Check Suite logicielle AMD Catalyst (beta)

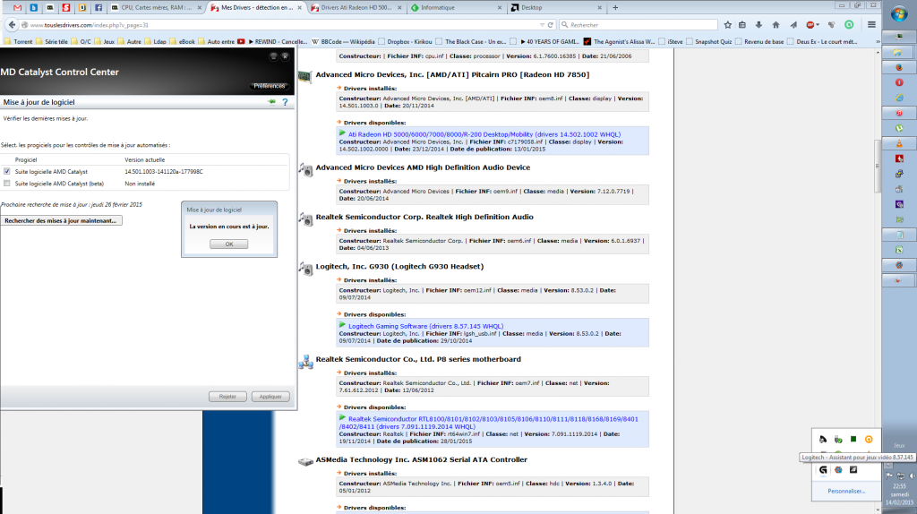(7, 183)
